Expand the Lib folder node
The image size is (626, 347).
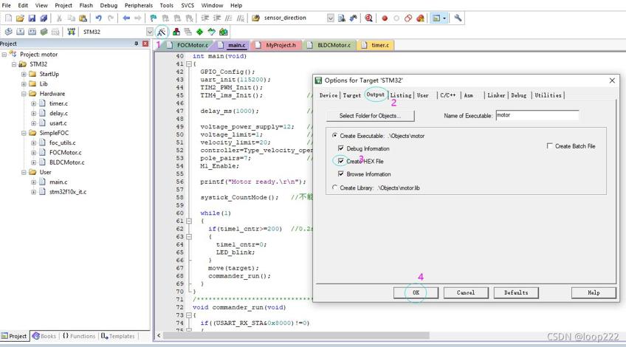coord(24,84)
